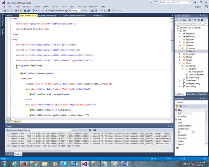The image size is (209, 167).
Task: Start debugging with the green play icon
Action: click(46, 11)
